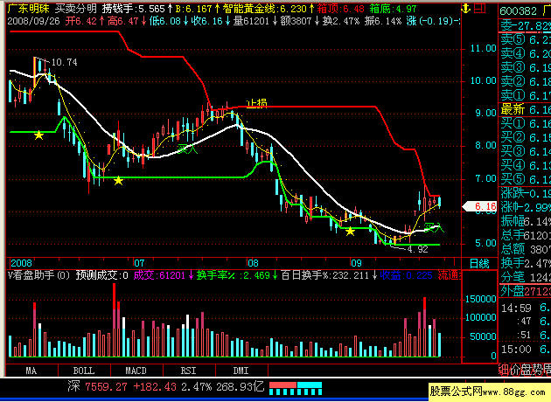Click the 07 month label on the time axis

click(139, 263)
